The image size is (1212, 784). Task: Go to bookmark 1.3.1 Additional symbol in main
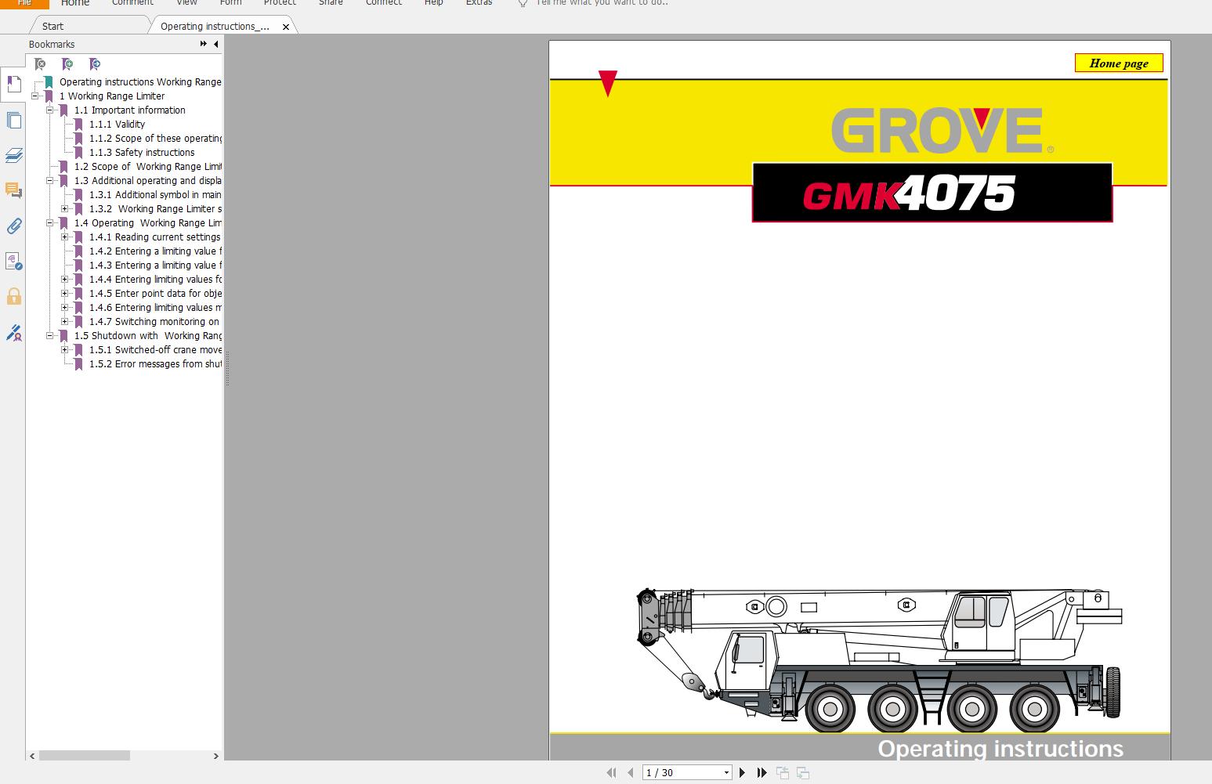click(x=155, y=195)
